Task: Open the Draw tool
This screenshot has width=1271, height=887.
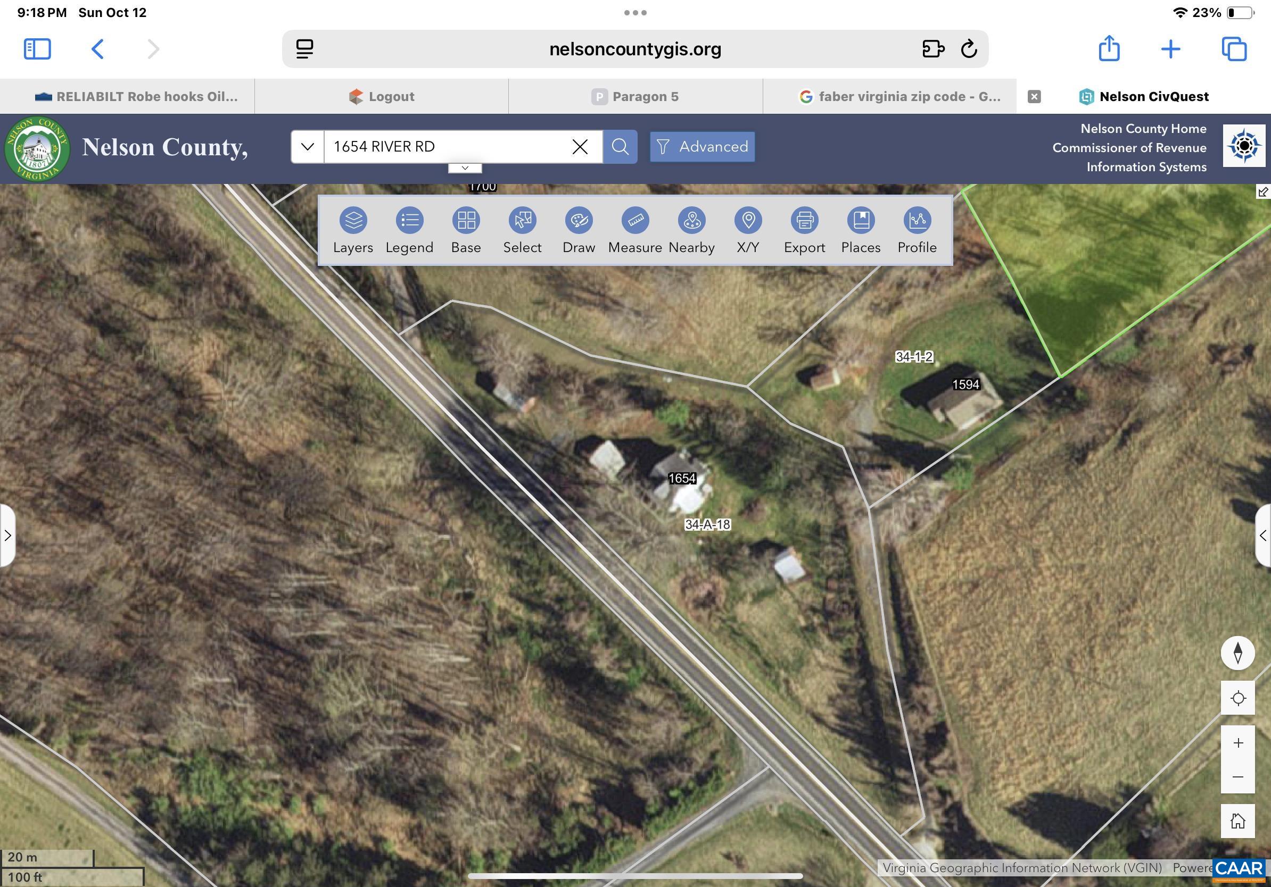Action: pos(579,221)
